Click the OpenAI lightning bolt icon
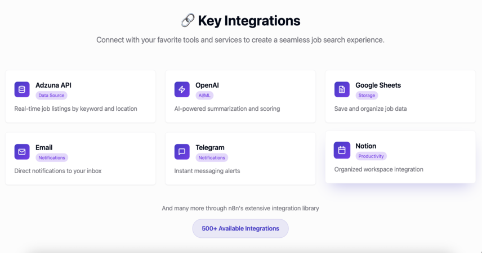The height and width of the screenshot is (253, 482). 182,89
